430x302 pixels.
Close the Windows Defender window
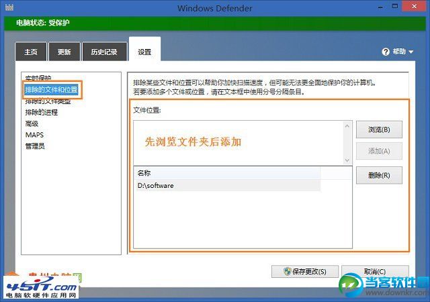[415, 7]
